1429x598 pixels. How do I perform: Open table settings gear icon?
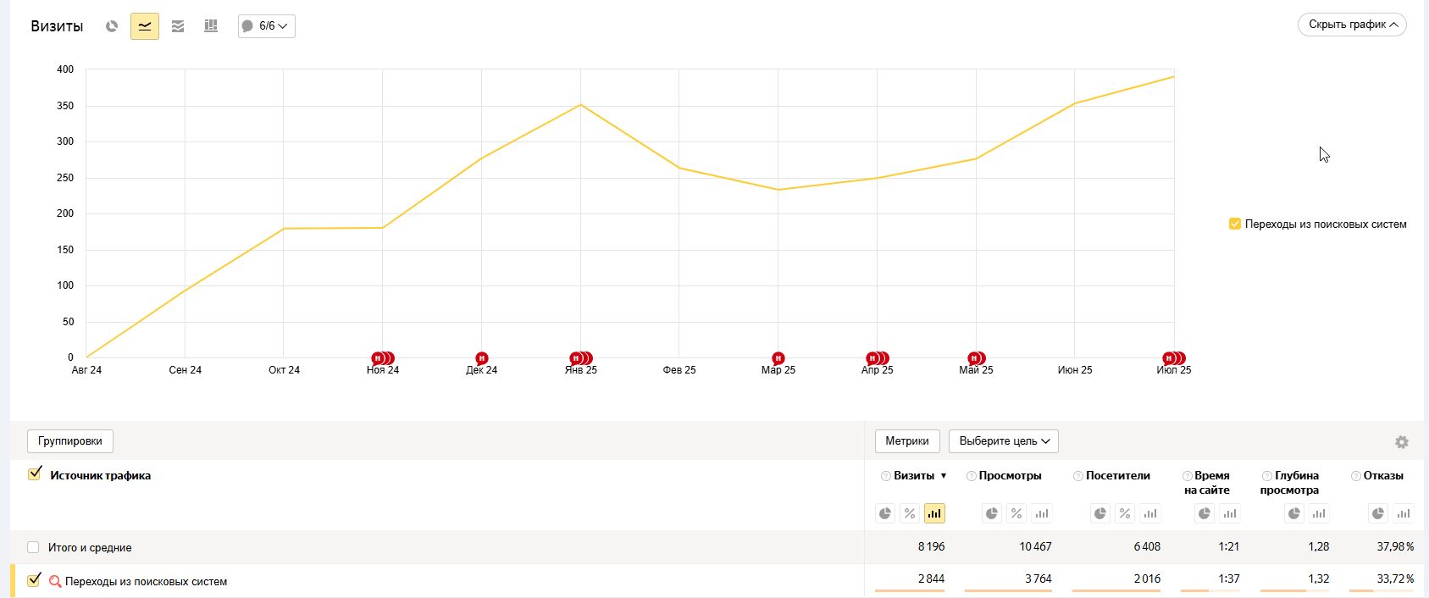[x=1401, y=442]
